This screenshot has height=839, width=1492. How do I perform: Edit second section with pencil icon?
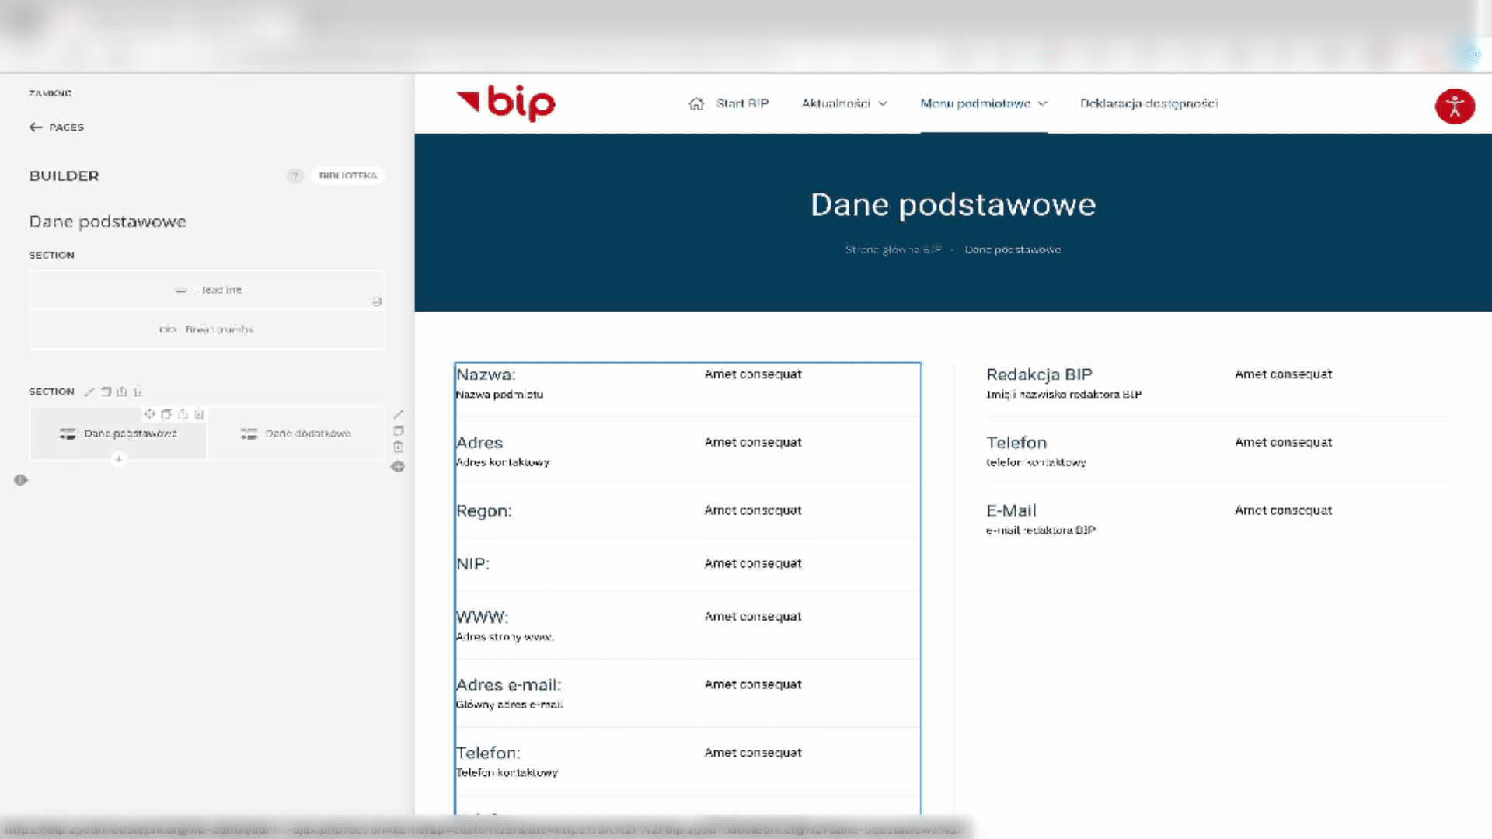click(89, 392)
